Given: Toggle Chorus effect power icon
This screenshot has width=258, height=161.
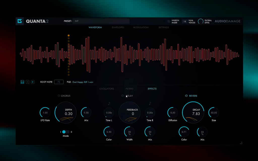Looking at the screenshot, I should pyautogui.click(x=59, y=96).
